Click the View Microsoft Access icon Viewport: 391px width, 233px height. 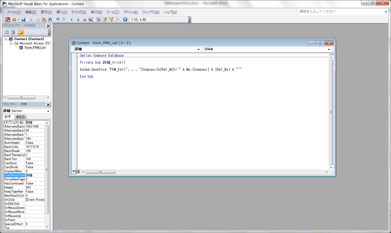pos(8,19)
